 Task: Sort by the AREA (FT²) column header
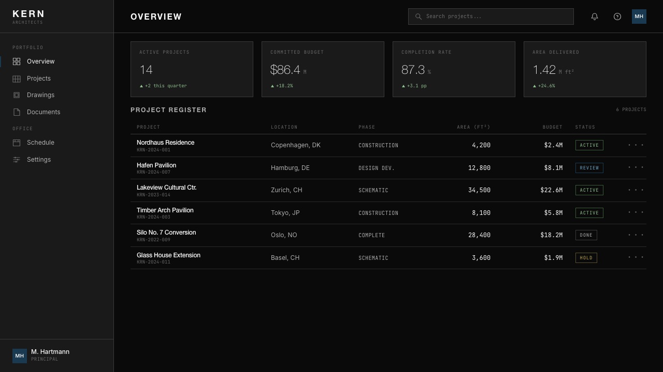[x=473, y=127]
